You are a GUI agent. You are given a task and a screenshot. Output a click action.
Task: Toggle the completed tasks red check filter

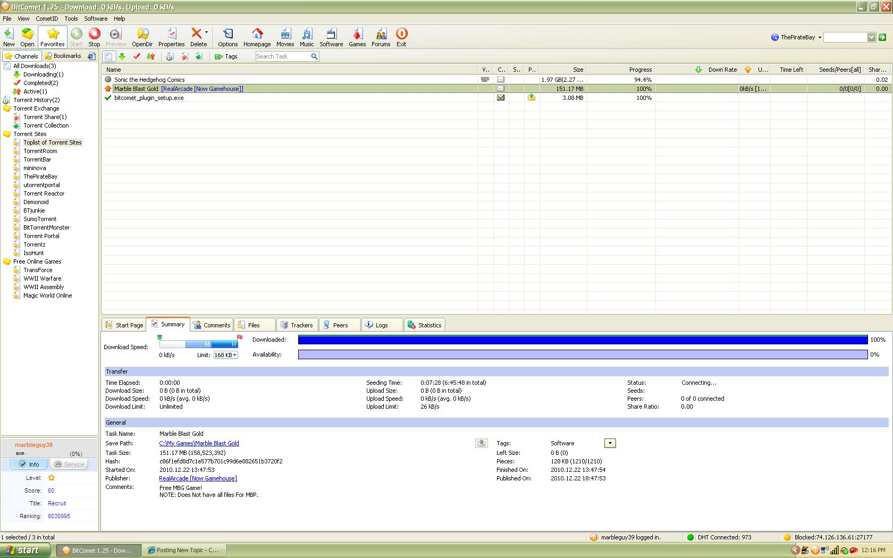point(137,56)
